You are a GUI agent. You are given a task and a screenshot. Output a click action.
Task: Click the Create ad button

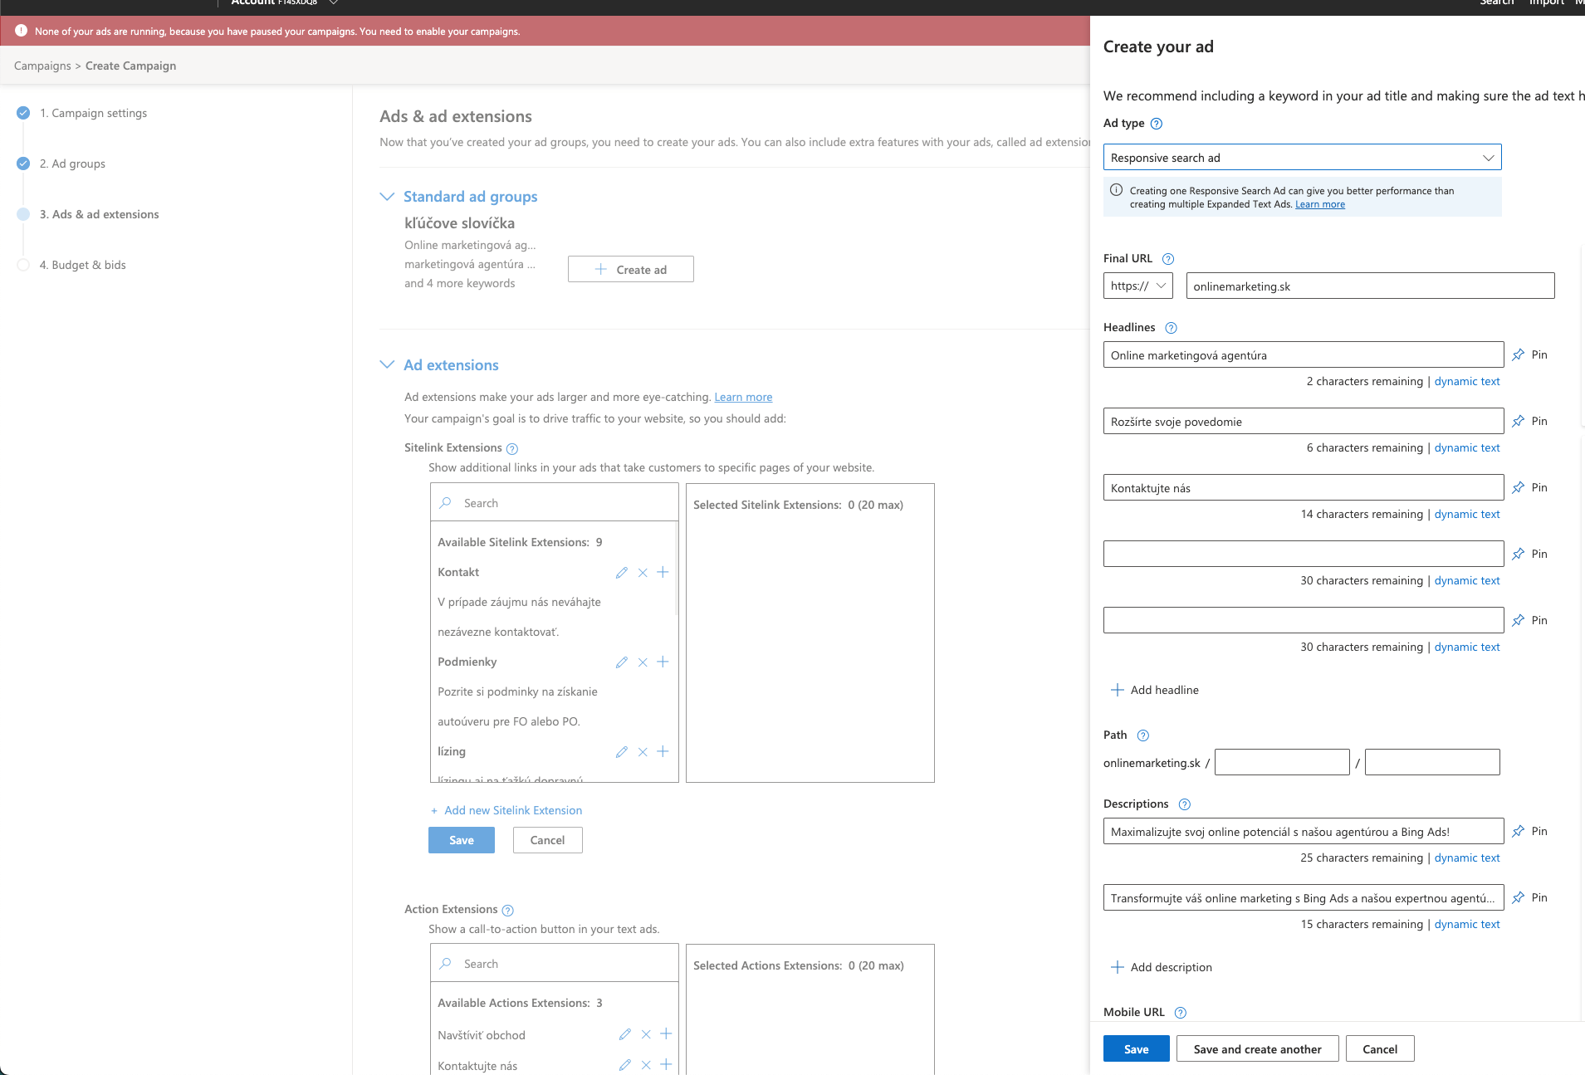[x=631, y=270]
